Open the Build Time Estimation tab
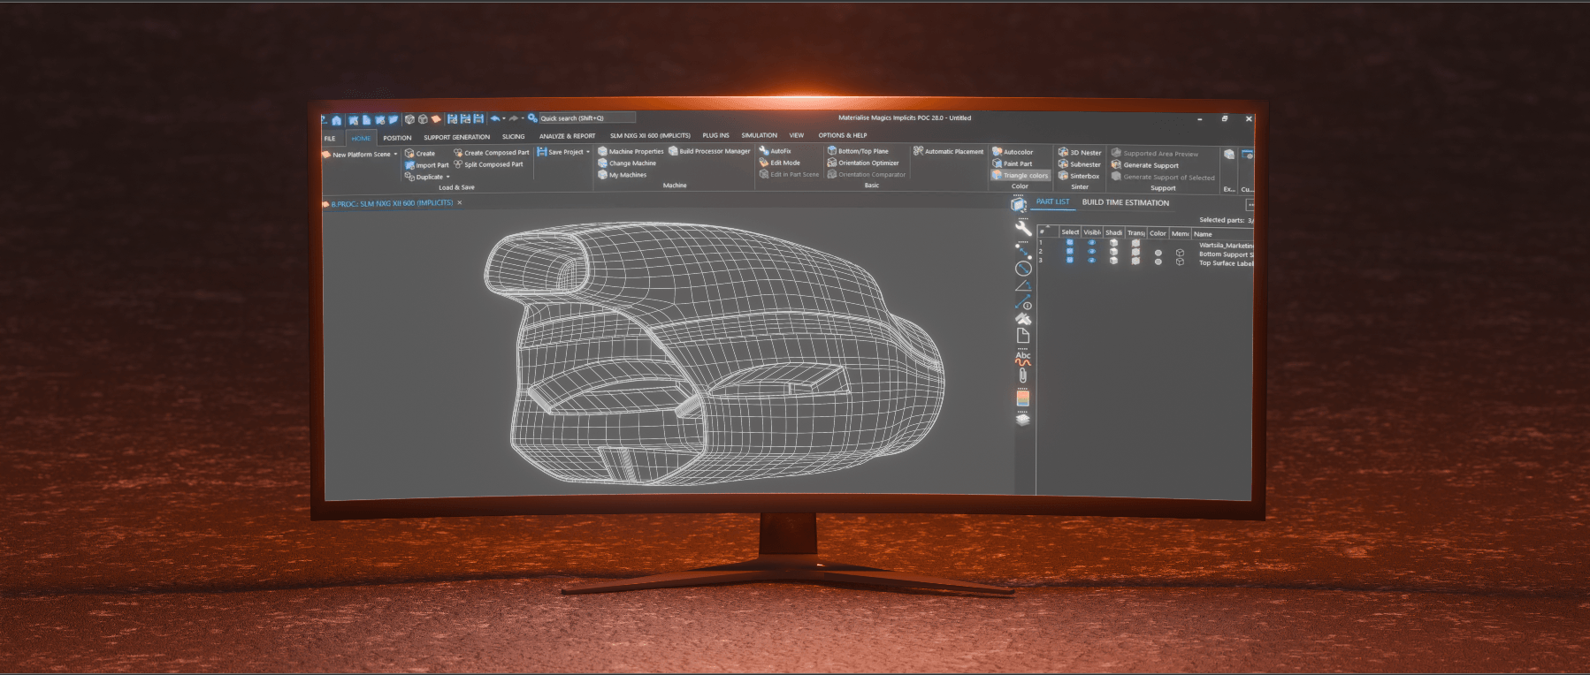 pyautogui.click(x=1125, y=202)
